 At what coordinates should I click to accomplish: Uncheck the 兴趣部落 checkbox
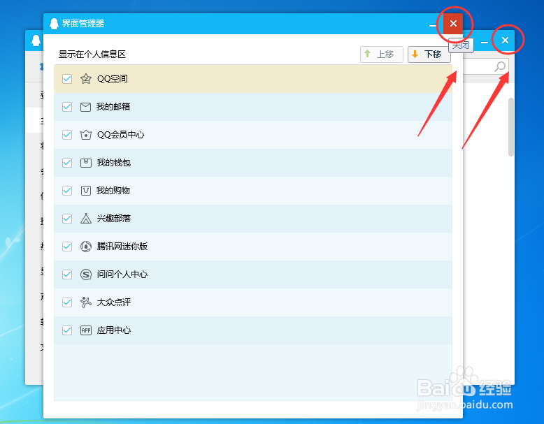coord(67,219)
